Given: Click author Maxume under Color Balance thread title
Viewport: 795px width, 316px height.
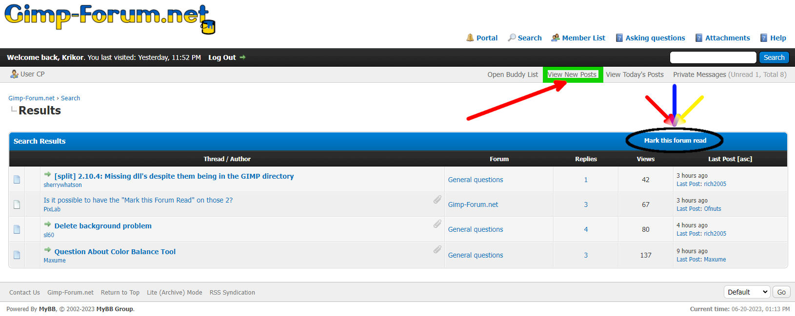Looking at the screenshot, I should pos(55,260).
